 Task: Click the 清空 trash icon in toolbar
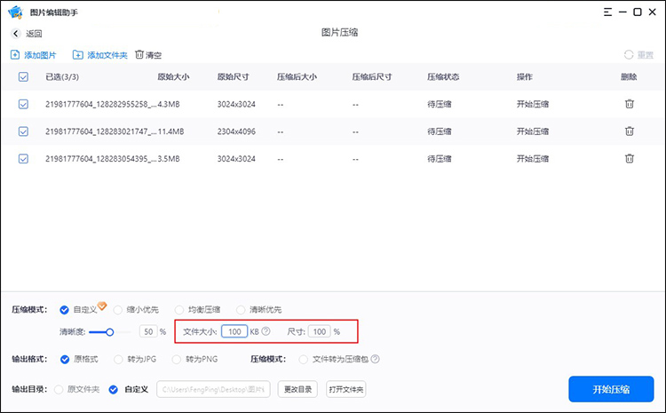[x=139, y=54]
